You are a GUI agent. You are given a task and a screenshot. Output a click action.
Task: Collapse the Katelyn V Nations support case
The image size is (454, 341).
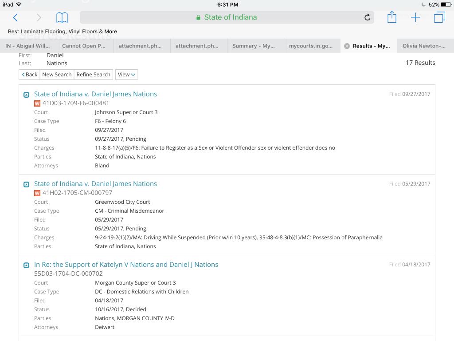point(26,265)
